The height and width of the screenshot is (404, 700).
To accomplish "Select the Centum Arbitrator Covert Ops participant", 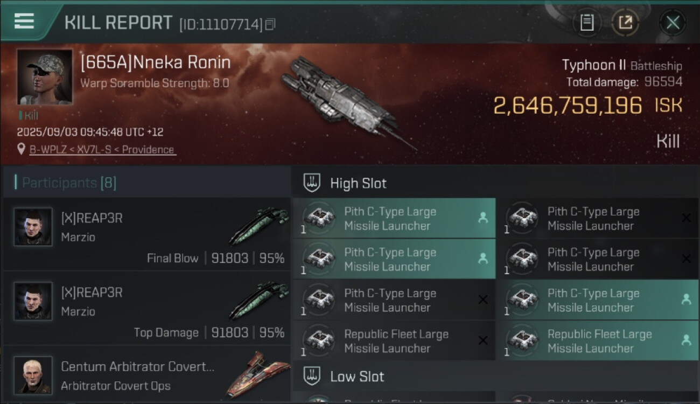I will [137, 375].
